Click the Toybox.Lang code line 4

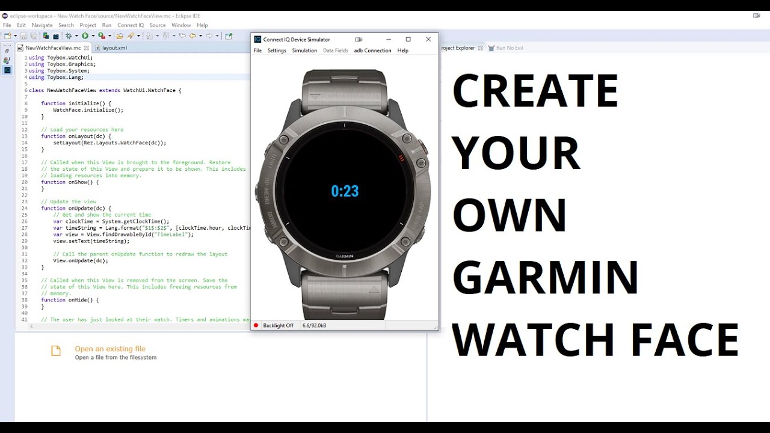tap(56, 77)
